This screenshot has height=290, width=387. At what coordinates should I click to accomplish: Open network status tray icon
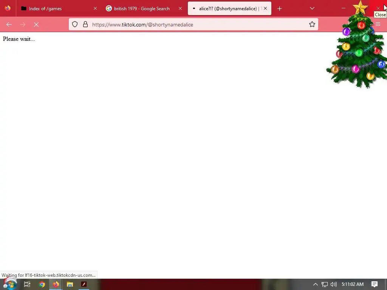(x=324, y=284)
